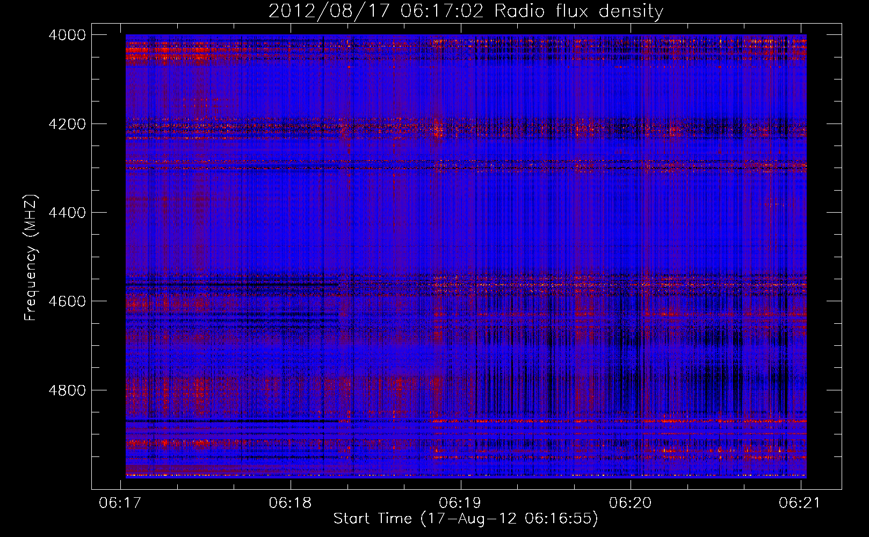
Task: Click the 06:21 time tick label
Action: click(800, 503)
